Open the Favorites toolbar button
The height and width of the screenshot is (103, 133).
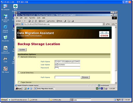point(51,21)
